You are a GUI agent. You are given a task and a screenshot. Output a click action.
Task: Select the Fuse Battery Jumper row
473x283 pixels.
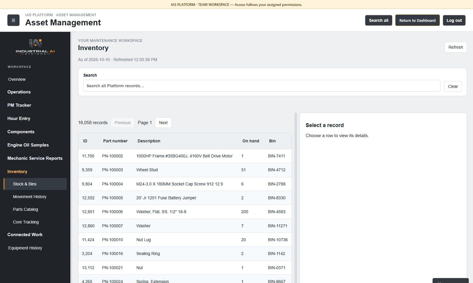pyautogui.click(x=185, y=198)
